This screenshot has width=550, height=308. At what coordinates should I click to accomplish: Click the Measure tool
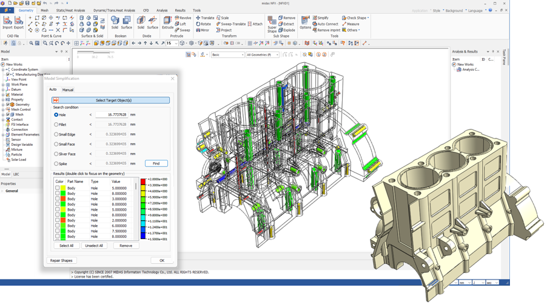tap(350, 24)
